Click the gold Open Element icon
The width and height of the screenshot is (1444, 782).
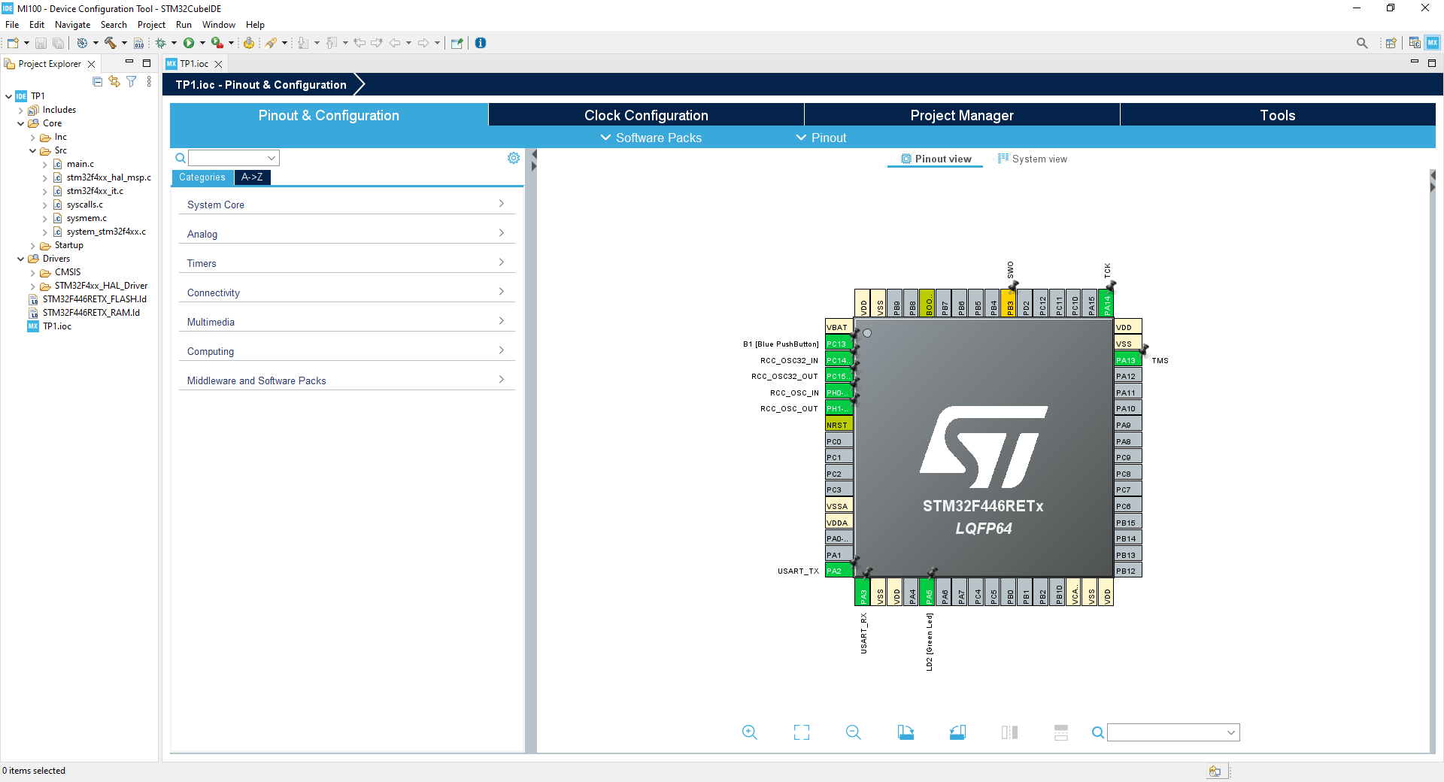pos(248,43)
